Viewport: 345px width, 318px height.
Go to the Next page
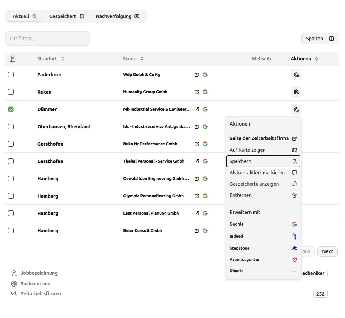327,251
